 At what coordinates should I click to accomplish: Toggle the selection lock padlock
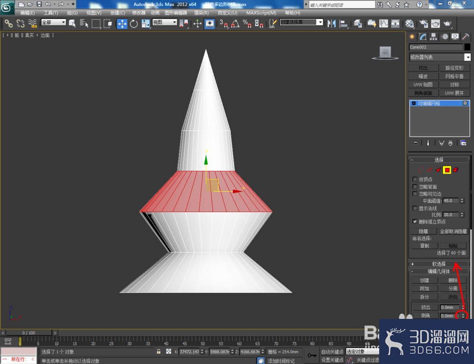[158, 351]
